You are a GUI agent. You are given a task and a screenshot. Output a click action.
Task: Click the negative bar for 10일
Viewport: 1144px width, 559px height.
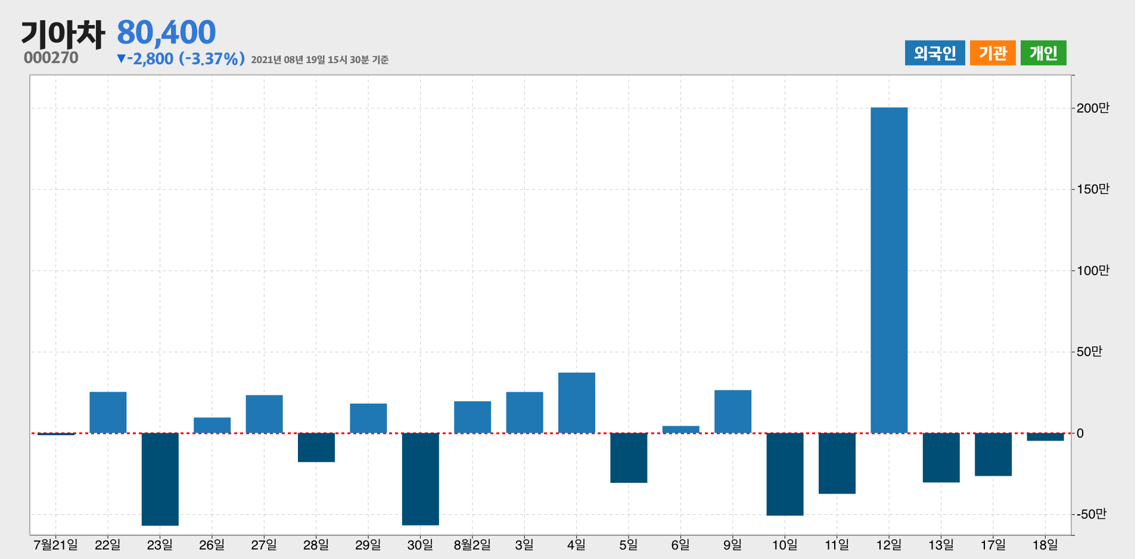[785, 474]
